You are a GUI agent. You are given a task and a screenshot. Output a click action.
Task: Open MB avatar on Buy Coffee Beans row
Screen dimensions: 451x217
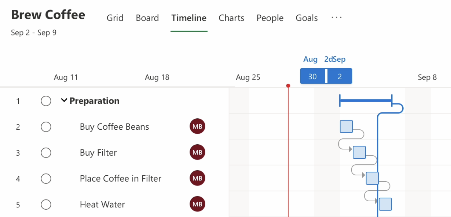197,127
